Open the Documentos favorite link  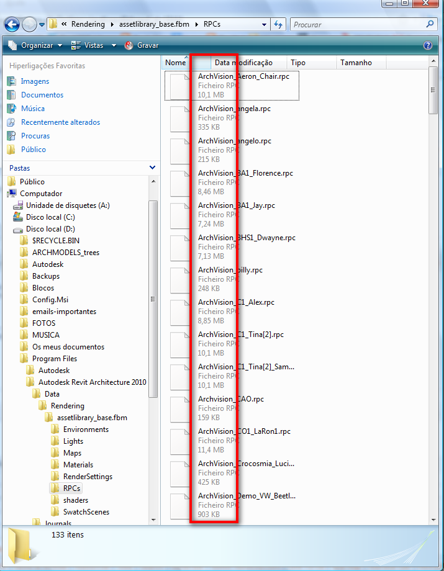click(x=42, y=95)
